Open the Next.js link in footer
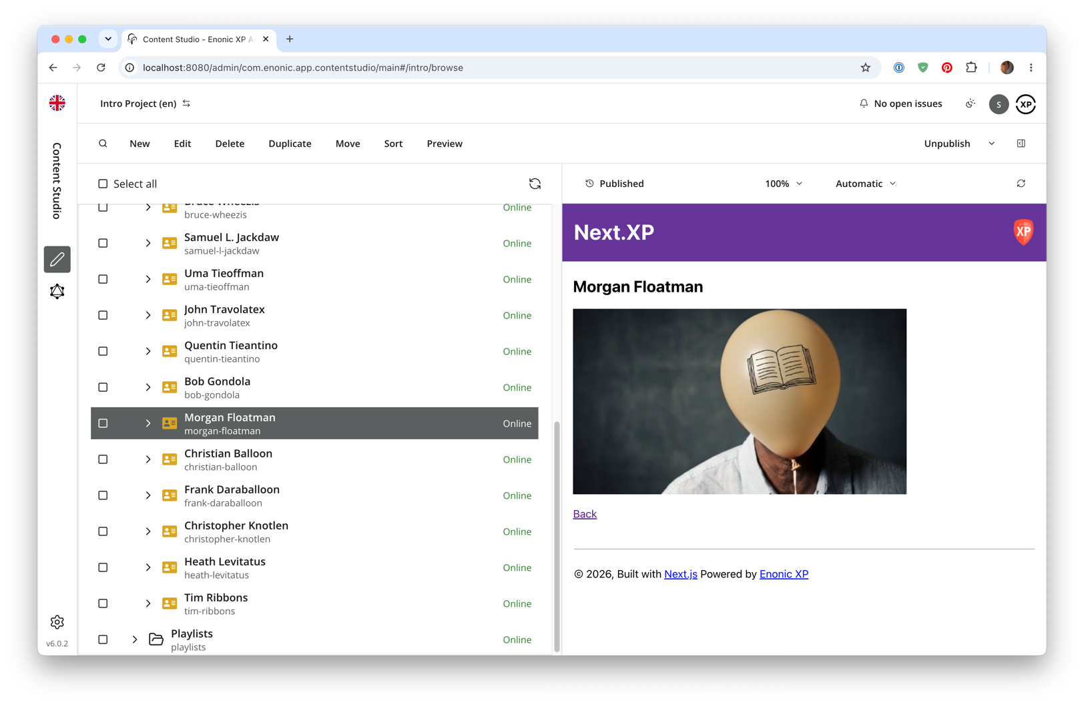The height and width of the screenshot is (705, 1084). point(681,574)
